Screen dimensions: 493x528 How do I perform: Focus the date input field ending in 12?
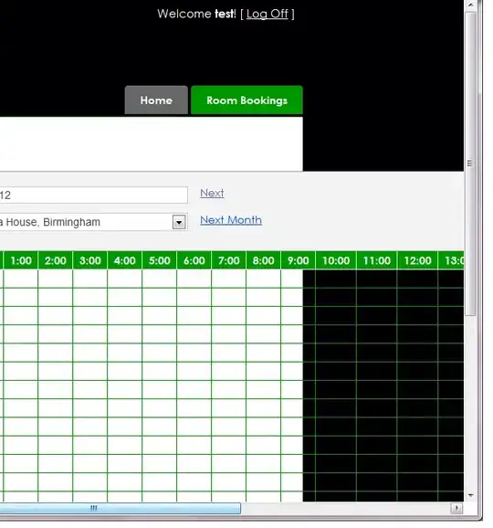93,195
